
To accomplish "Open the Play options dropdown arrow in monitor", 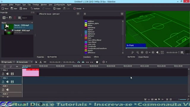I will coord(150,53).
